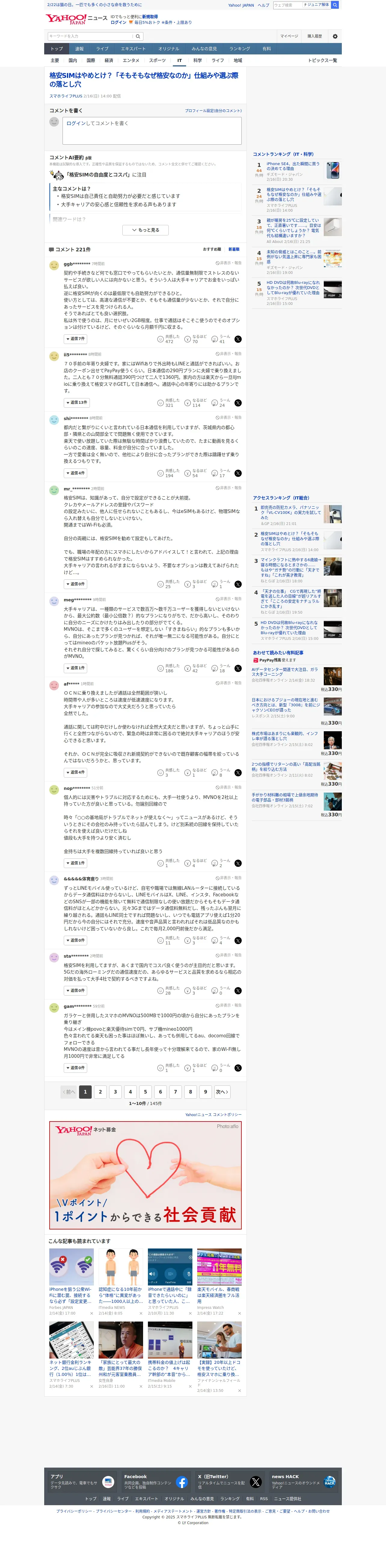Click the Yahoo! JAPAN News logo
Screen dimensions: 386x1559
click(x=76, y=19)
